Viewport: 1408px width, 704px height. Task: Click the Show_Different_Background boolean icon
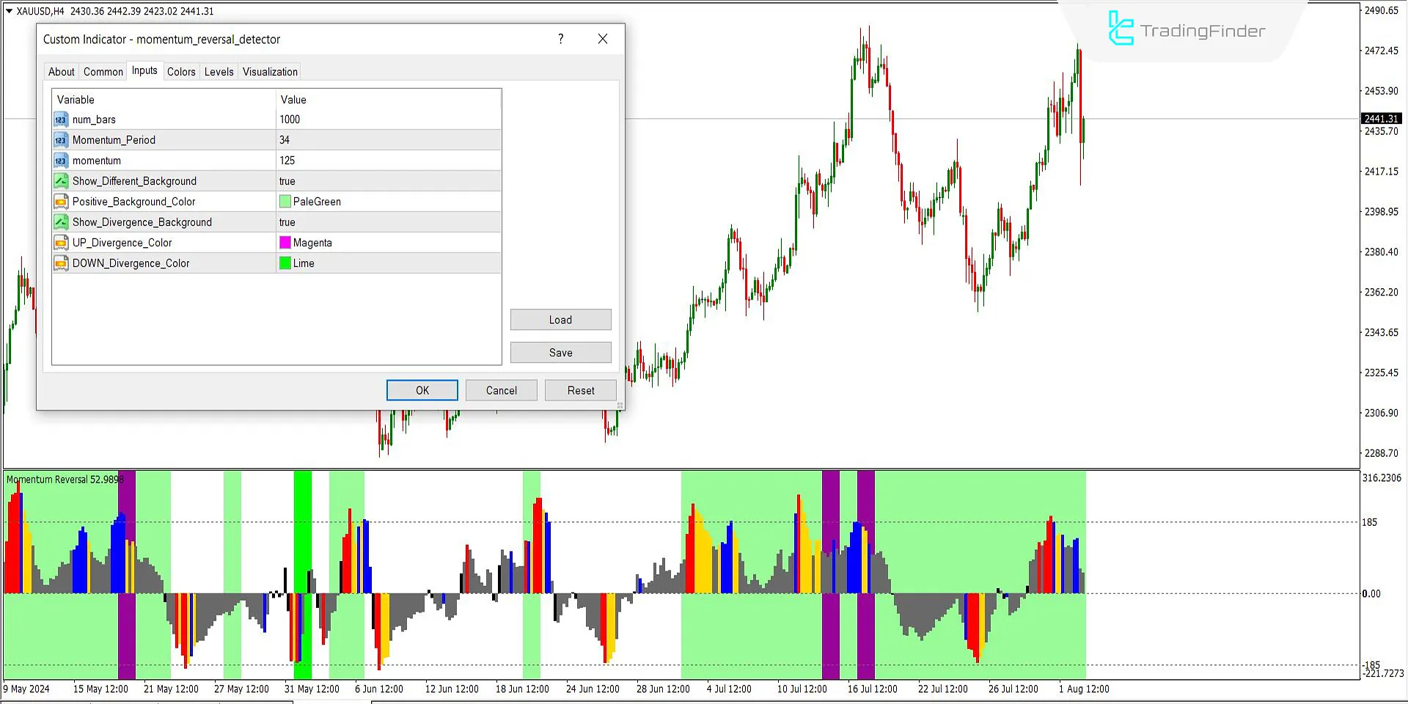[61, 181]
